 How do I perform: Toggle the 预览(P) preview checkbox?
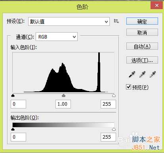click(128, 87)
